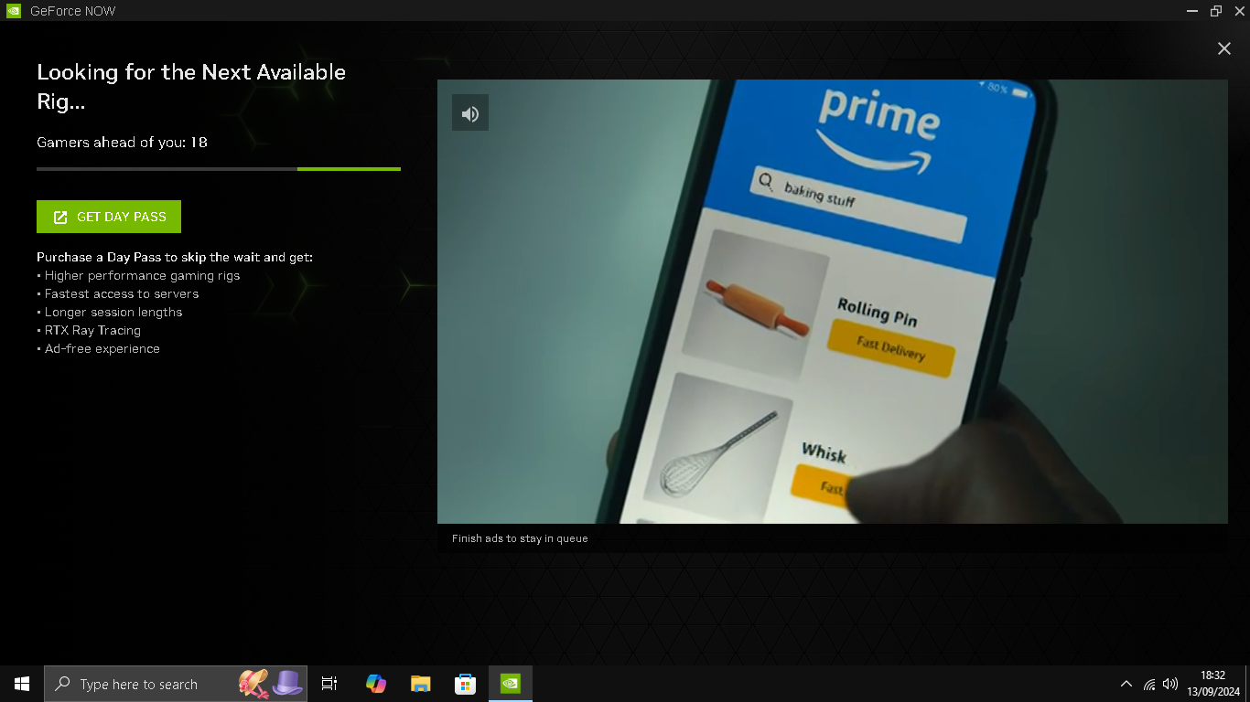The image size is (1250, 702).
Task: Expand the hidden system tray icons
Action: [1126, 684]
